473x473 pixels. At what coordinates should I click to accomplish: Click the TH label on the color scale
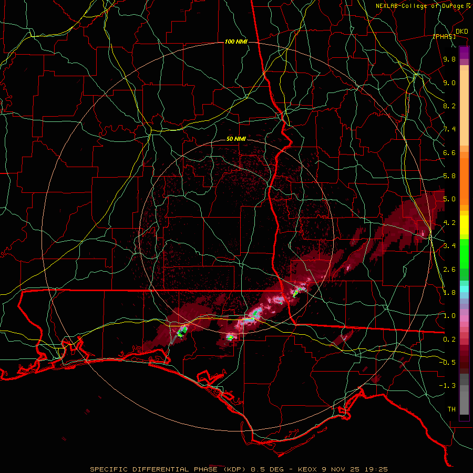[451, 409]
